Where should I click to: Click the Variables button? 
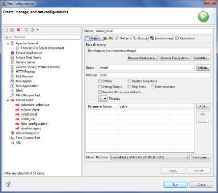202,58
